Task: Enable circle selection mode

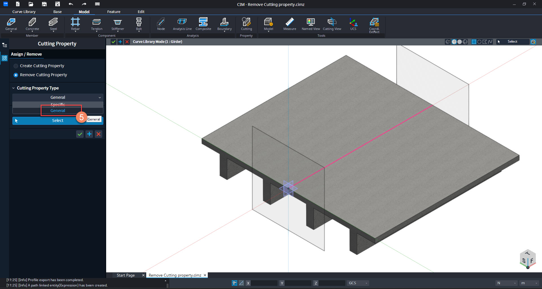Action: (x=479, y=42)
